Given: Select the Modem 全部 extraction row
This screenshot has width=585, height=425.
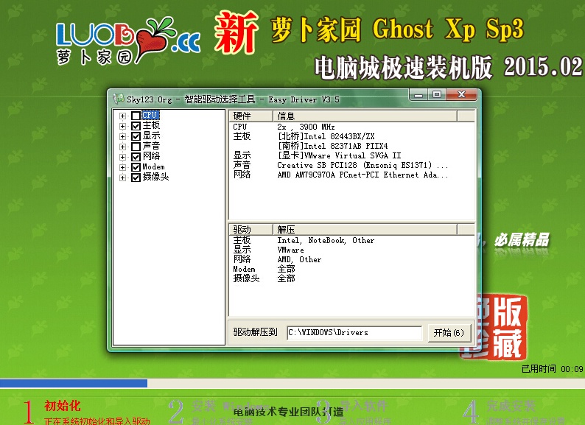Looking at the screenshot, I should click(351, 269).
